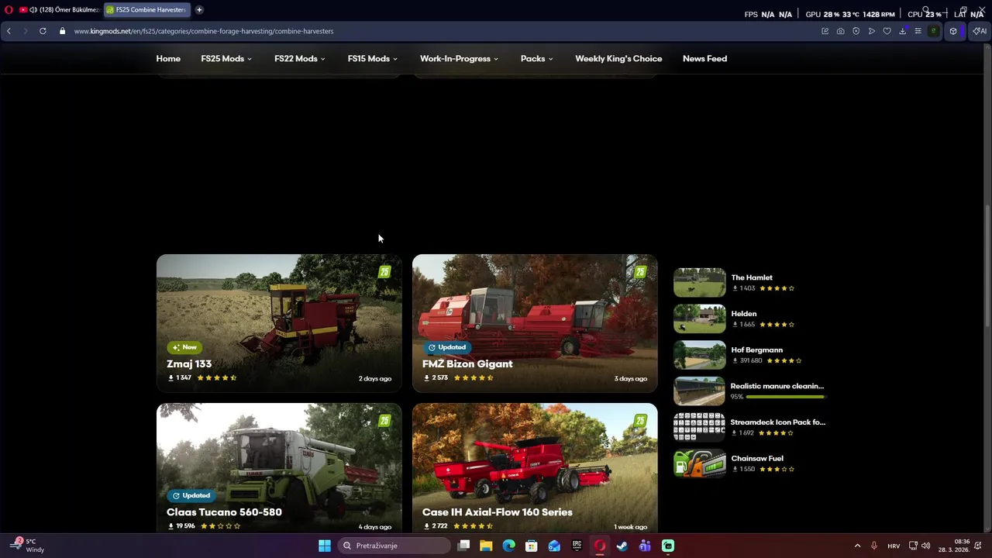Click the Realistic manure cleaning progress bar
992x558 pixels.
[x=785, y=397]
